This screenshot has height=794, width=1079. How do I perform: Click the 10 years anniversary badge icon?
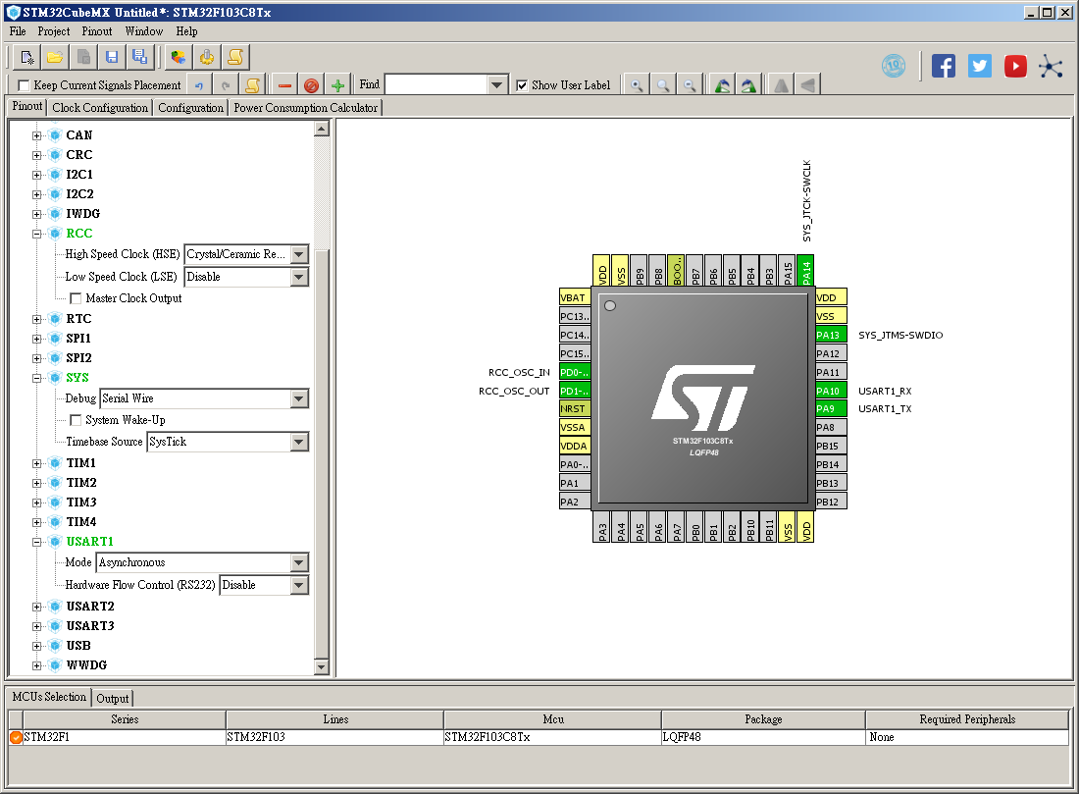(894, 66)
